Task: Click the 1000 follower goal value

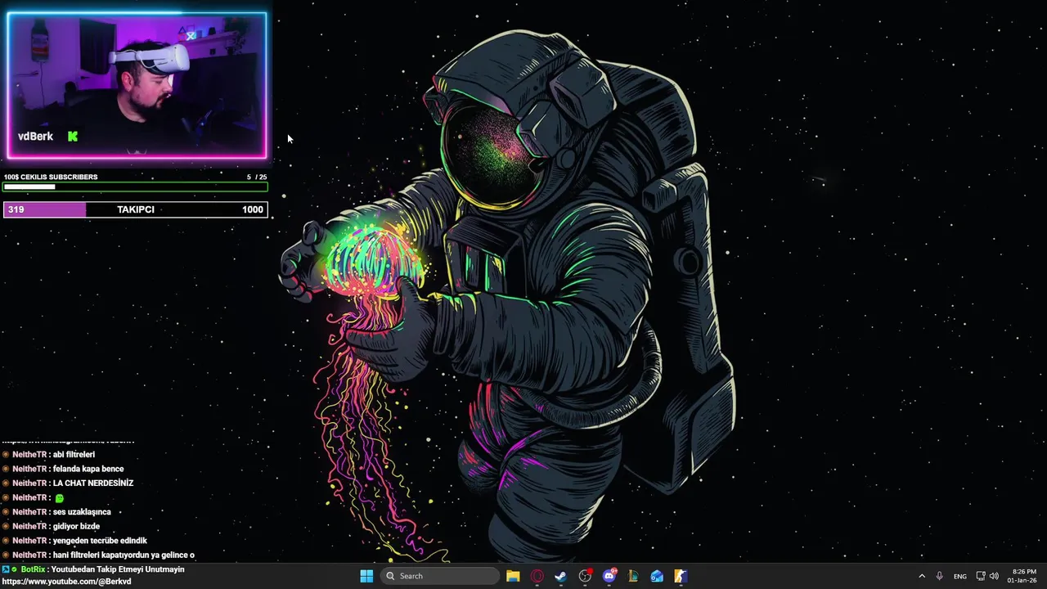Action: (x=253, y=209)
